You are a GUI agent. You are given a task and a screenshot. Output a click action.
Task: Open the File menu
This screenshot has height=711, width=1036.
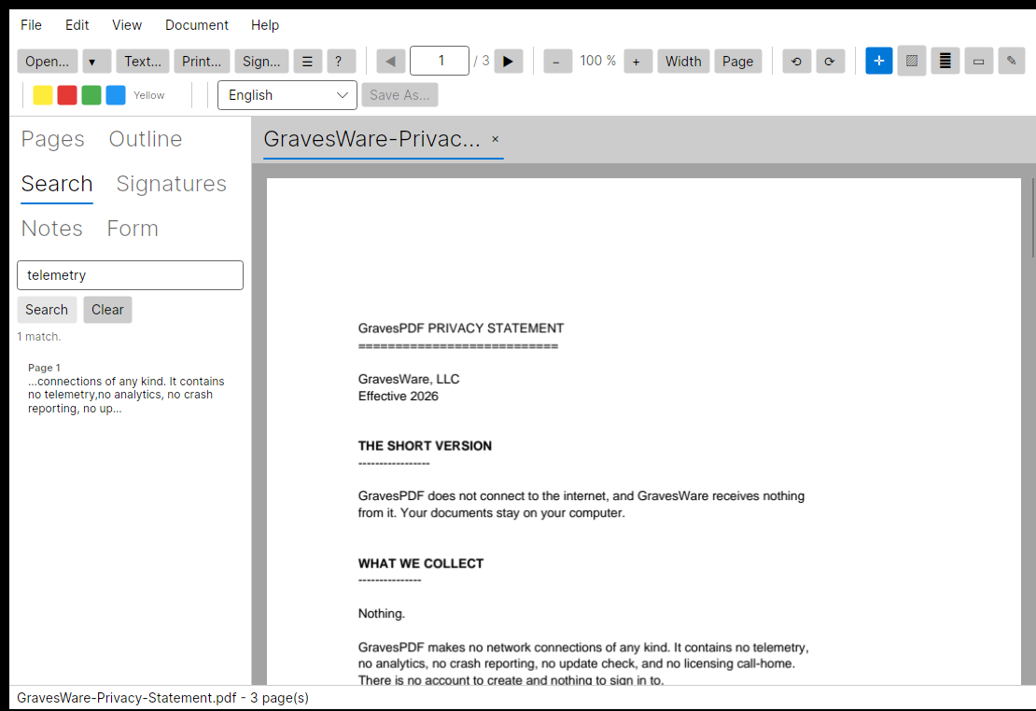click(x=31, y=25)
